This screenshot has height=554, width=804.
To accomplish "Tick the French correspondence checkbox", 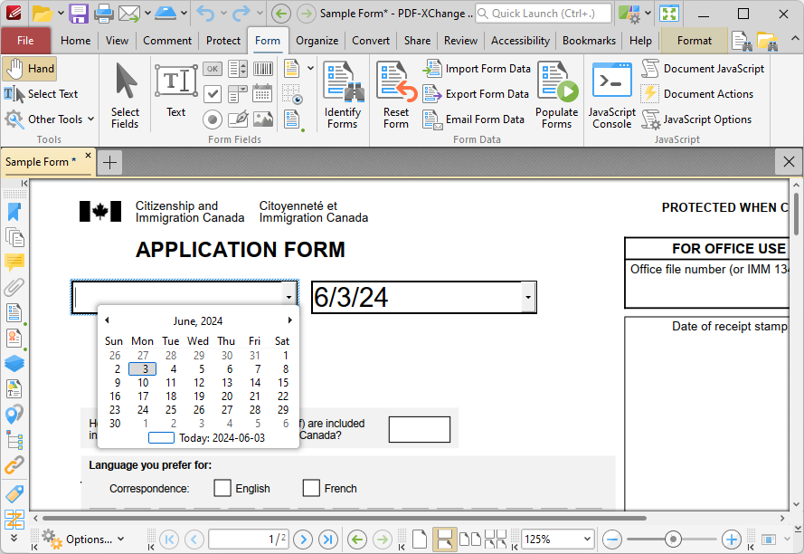I will [x=311, y=488].
